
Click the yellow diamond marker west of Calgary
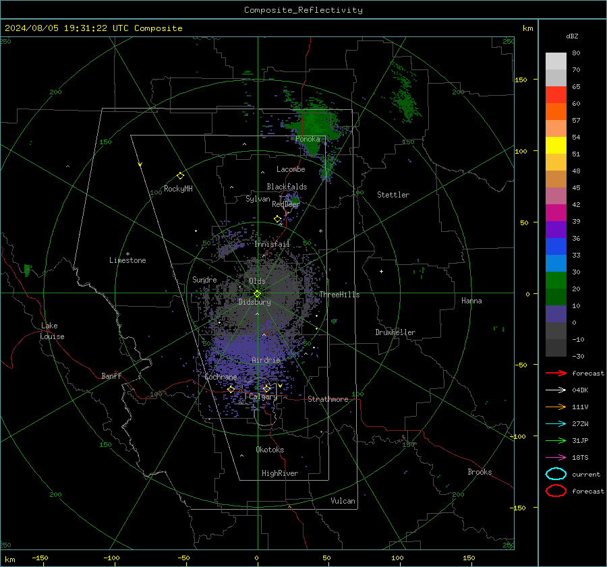[231, 389]
